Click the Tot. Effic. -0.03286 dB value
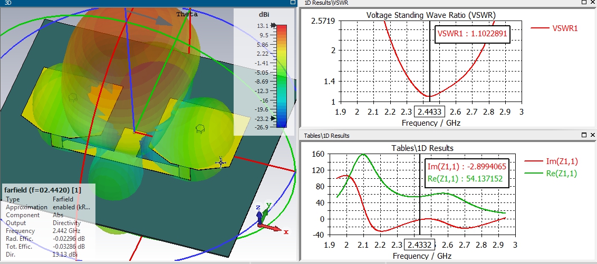The height and width of the screenshot is (264, 597). point(69,246)
